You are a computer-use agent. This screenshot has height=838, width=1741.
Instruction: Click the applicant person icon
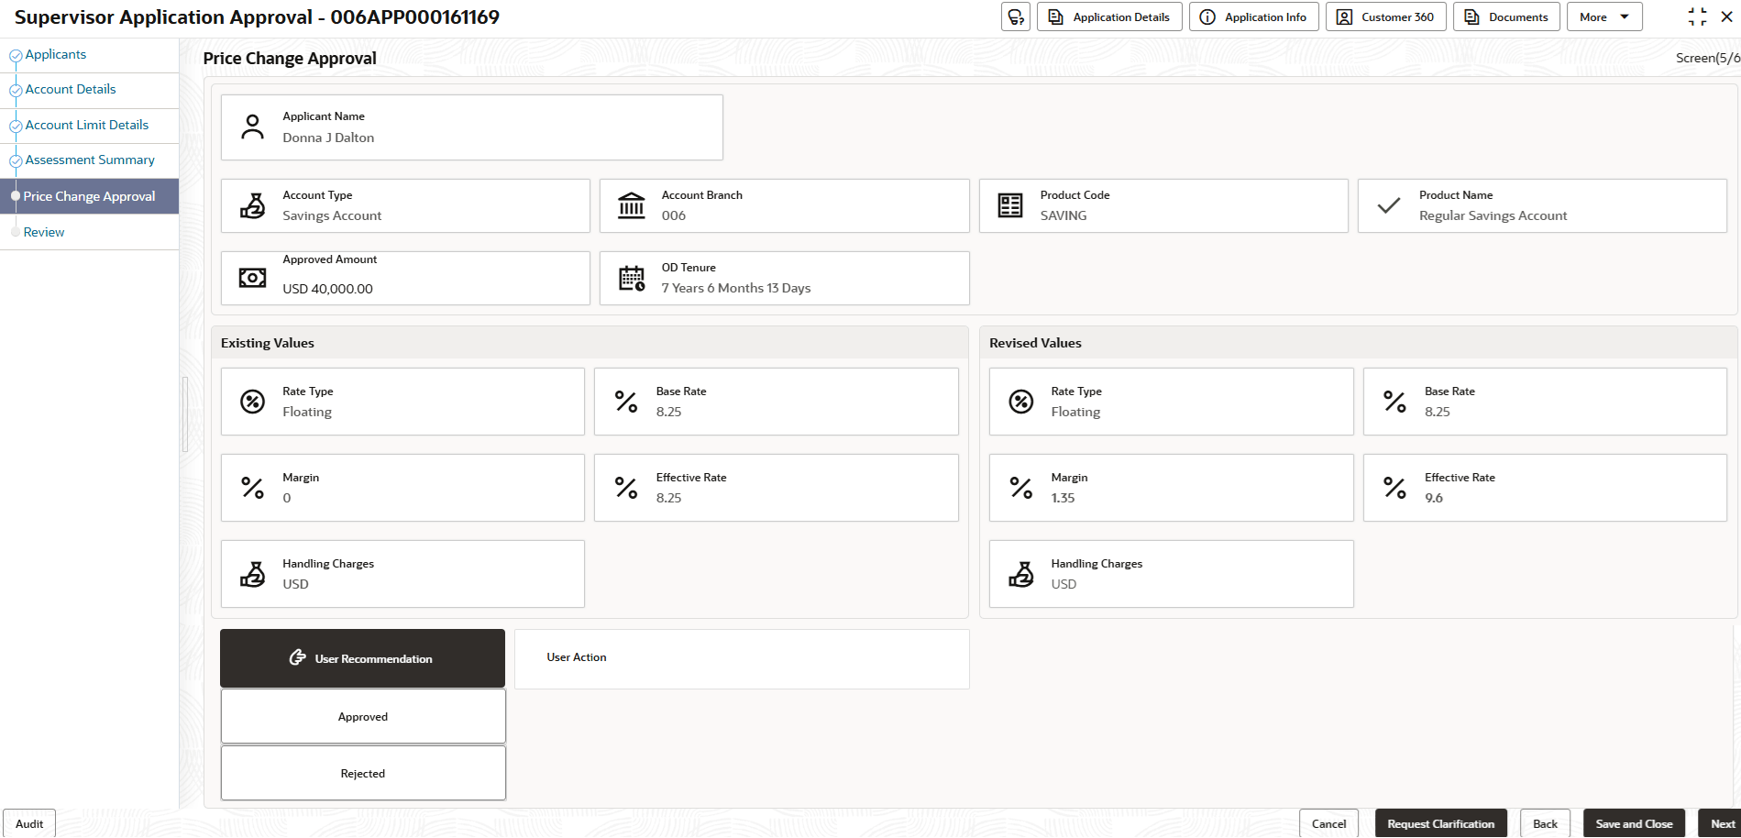[252, 127]
